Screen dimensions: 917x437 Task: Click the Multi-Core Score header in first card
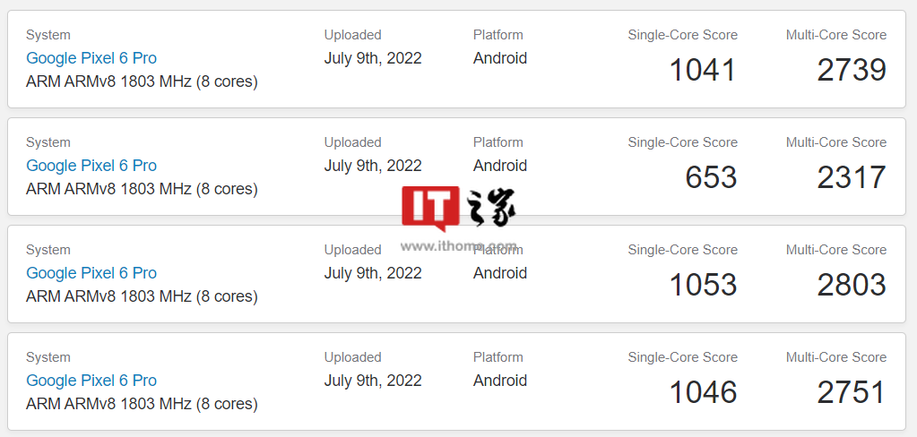(836, 35)
